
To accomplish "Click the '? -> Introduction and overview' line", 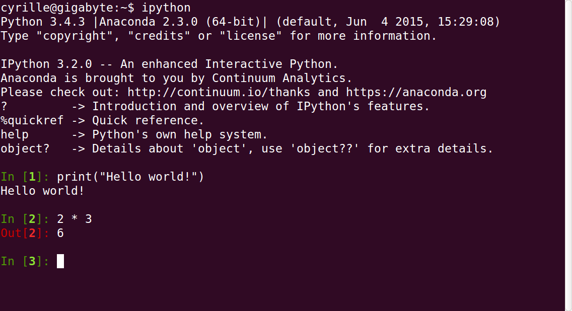I will [215, 107].
